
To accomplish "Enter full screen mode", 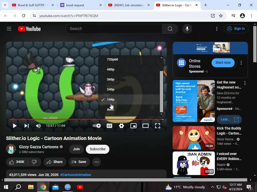I will pos(158,126).
